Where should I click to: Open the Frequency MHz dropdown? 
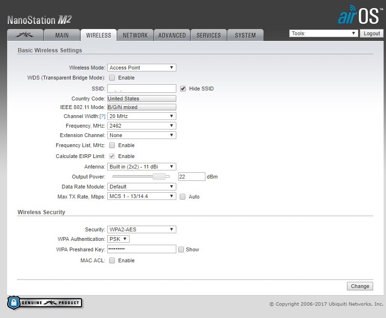tap(142, 126)
